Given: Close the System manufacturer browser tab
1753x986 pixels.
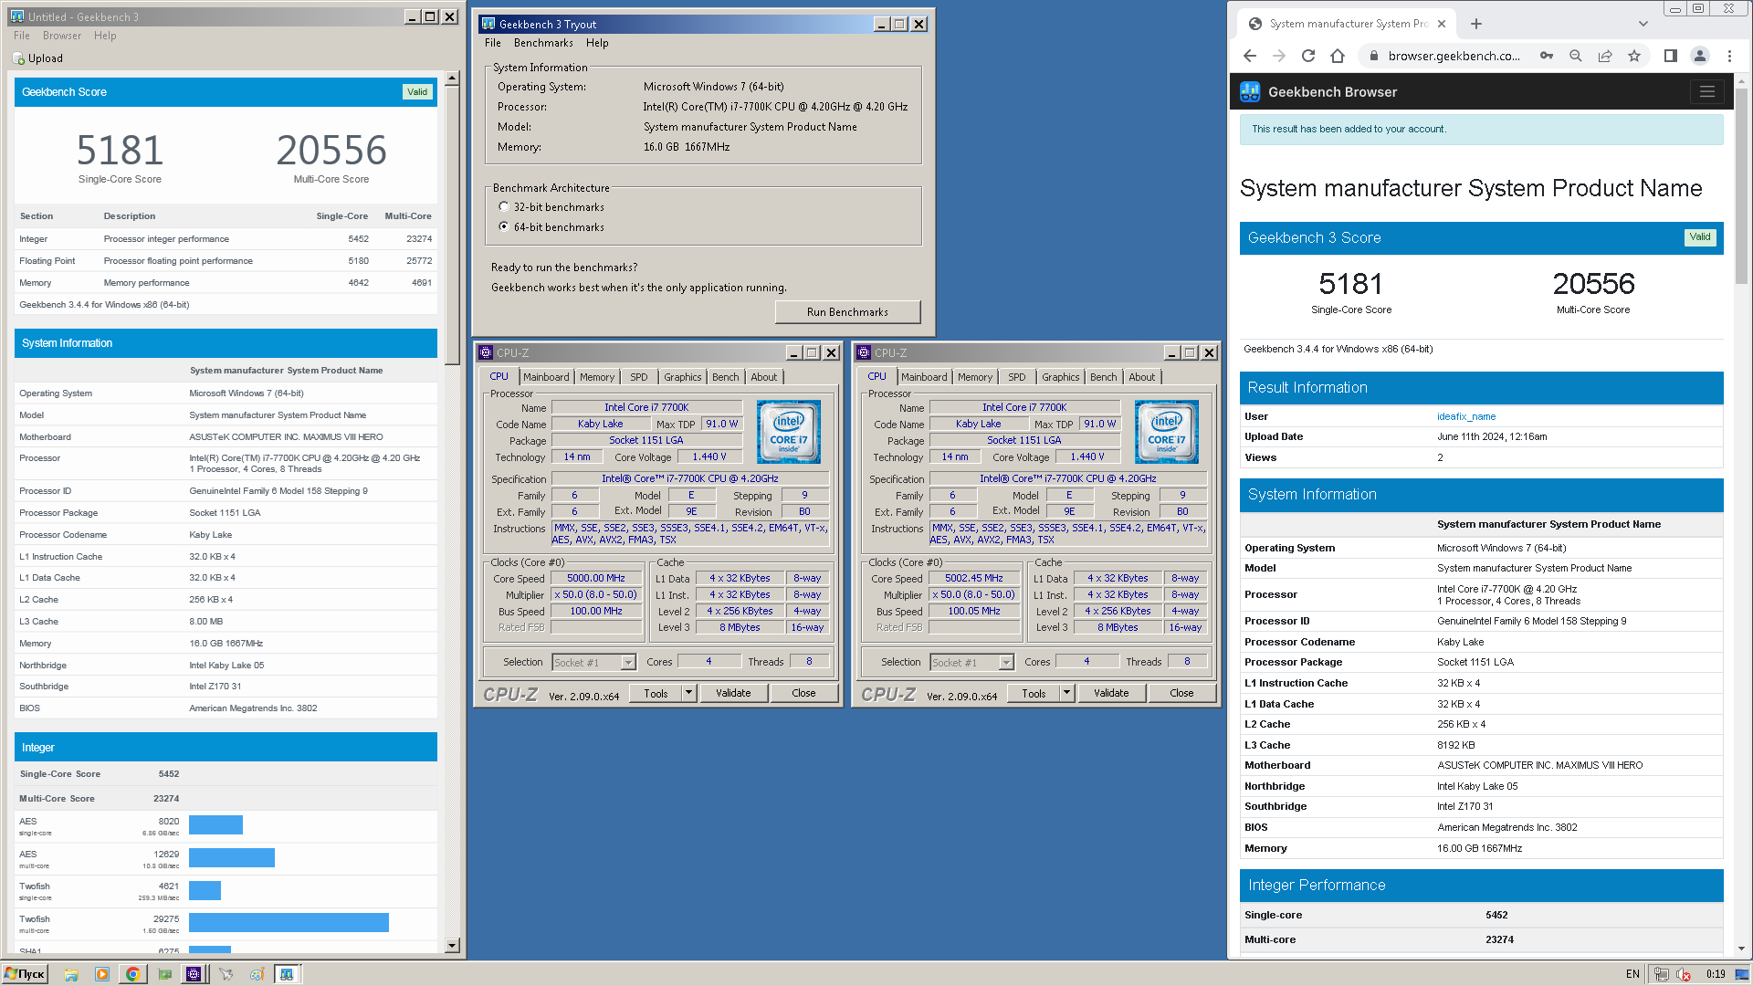Looking at the screenshot, I should [x=1442, y=24].
